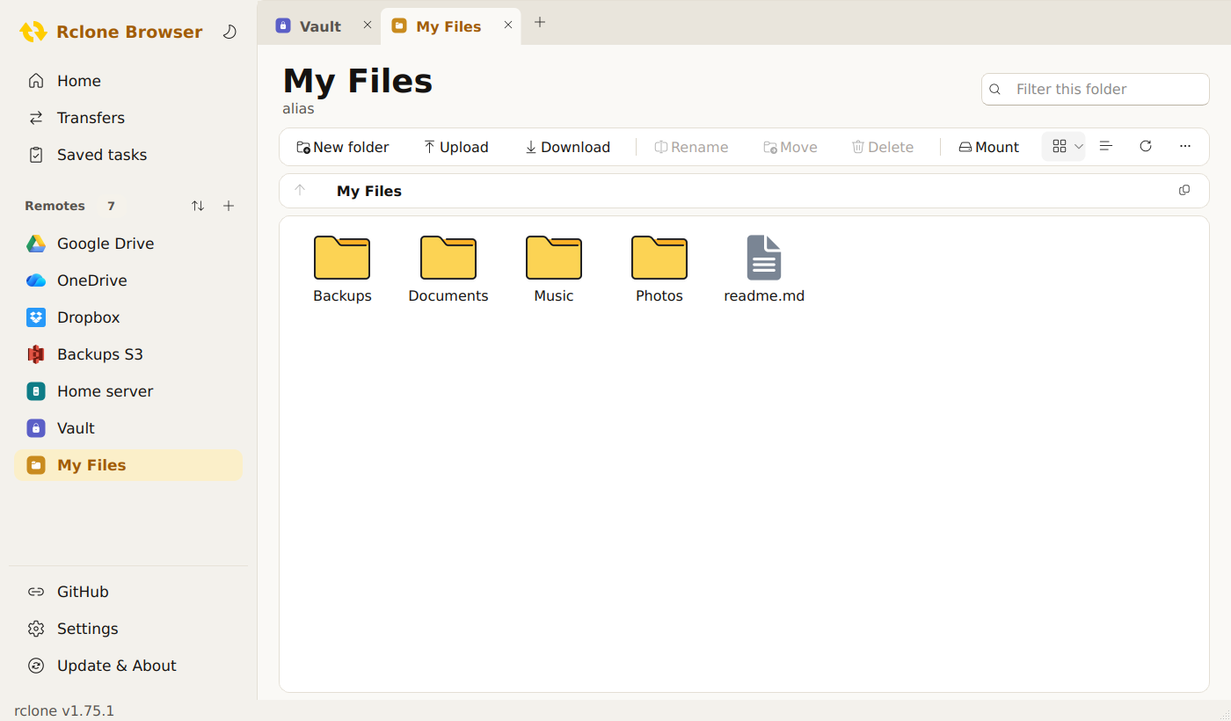Create a New folder
The image size is (1231, 721).
(x=343, y=147)
